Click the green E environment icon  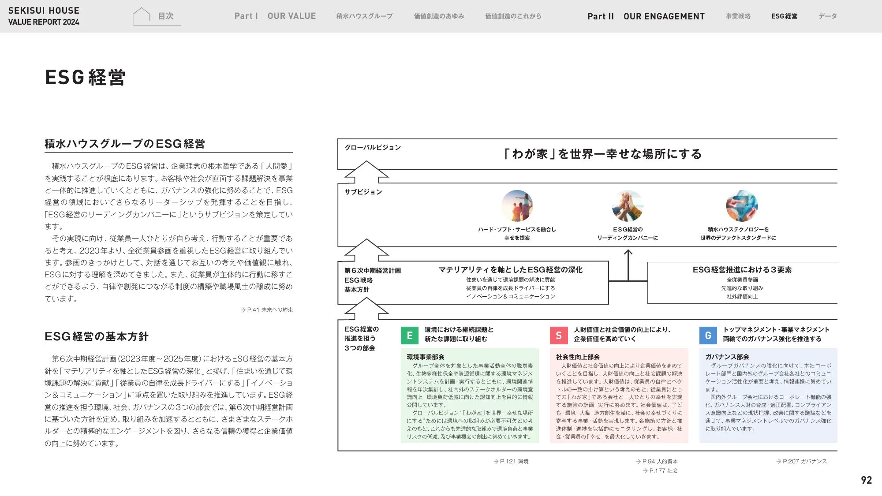[410, 336]
